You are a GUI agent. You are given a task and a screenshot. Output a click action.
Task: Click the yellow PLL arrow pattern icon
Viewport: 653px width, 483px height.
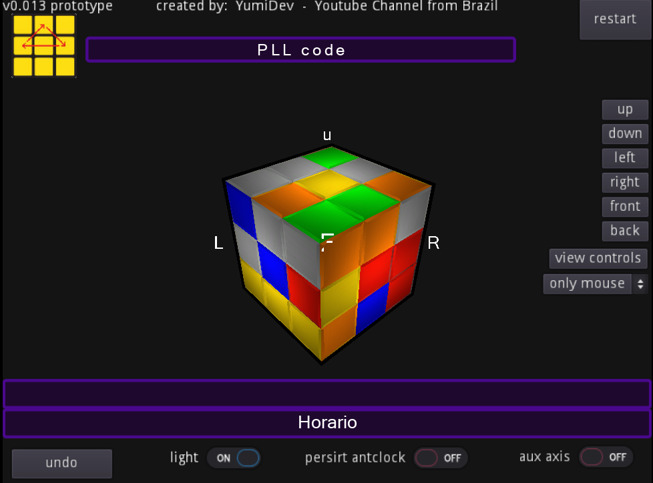pos(43,45)
